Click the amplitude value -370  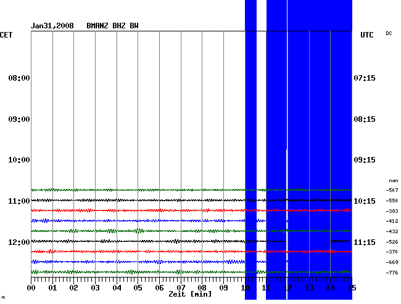coord(392,252)
